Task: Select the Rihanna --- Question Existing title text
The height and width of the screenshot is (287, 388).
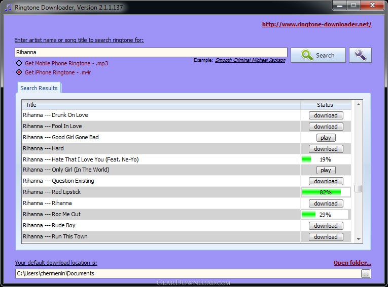Action: (58, 181)
